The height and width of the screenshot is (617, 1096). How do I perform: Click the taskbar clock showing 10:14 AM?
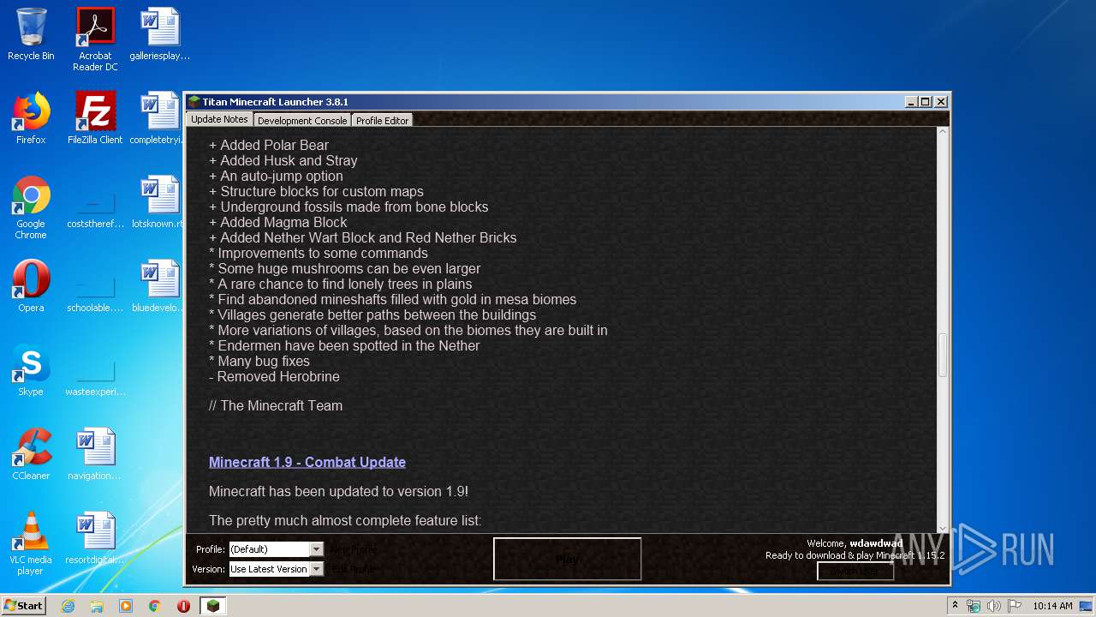tap(1052, 606)
